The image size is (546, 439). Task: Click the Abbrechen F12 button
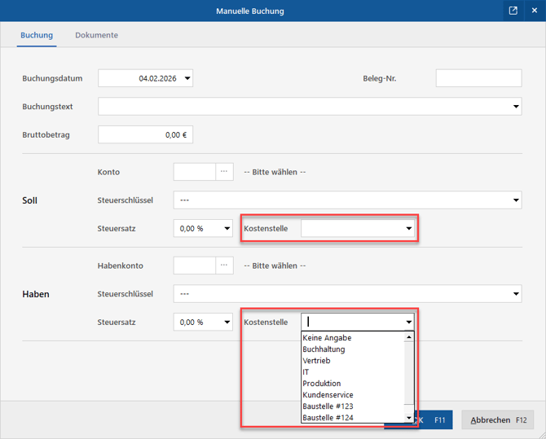tap(498, 420)
